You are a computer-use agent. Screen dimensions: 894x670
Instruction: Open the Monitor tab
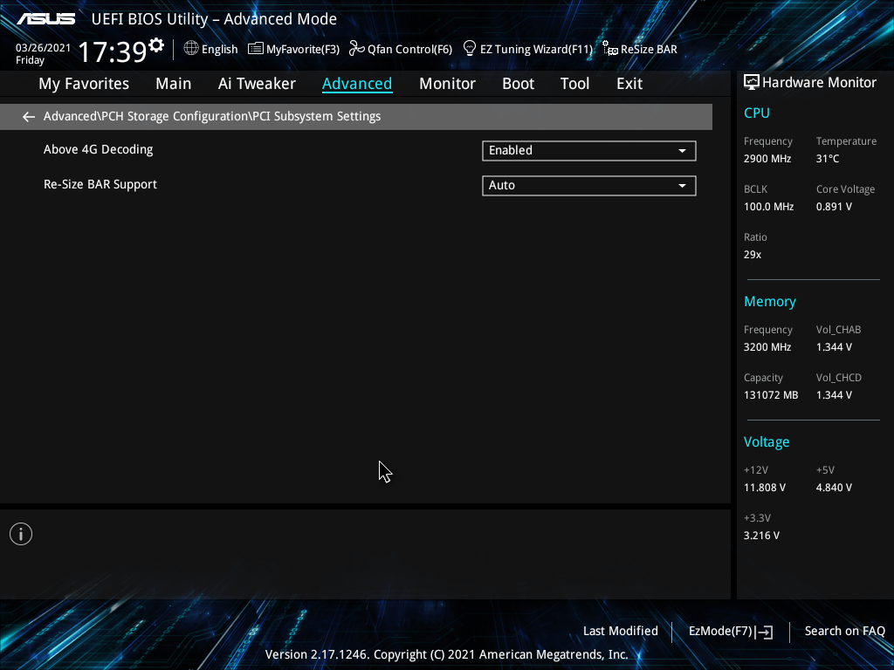click(x=447, y=84)
